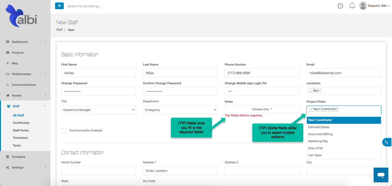Go to Communications in sidebar

coord(24,85)
